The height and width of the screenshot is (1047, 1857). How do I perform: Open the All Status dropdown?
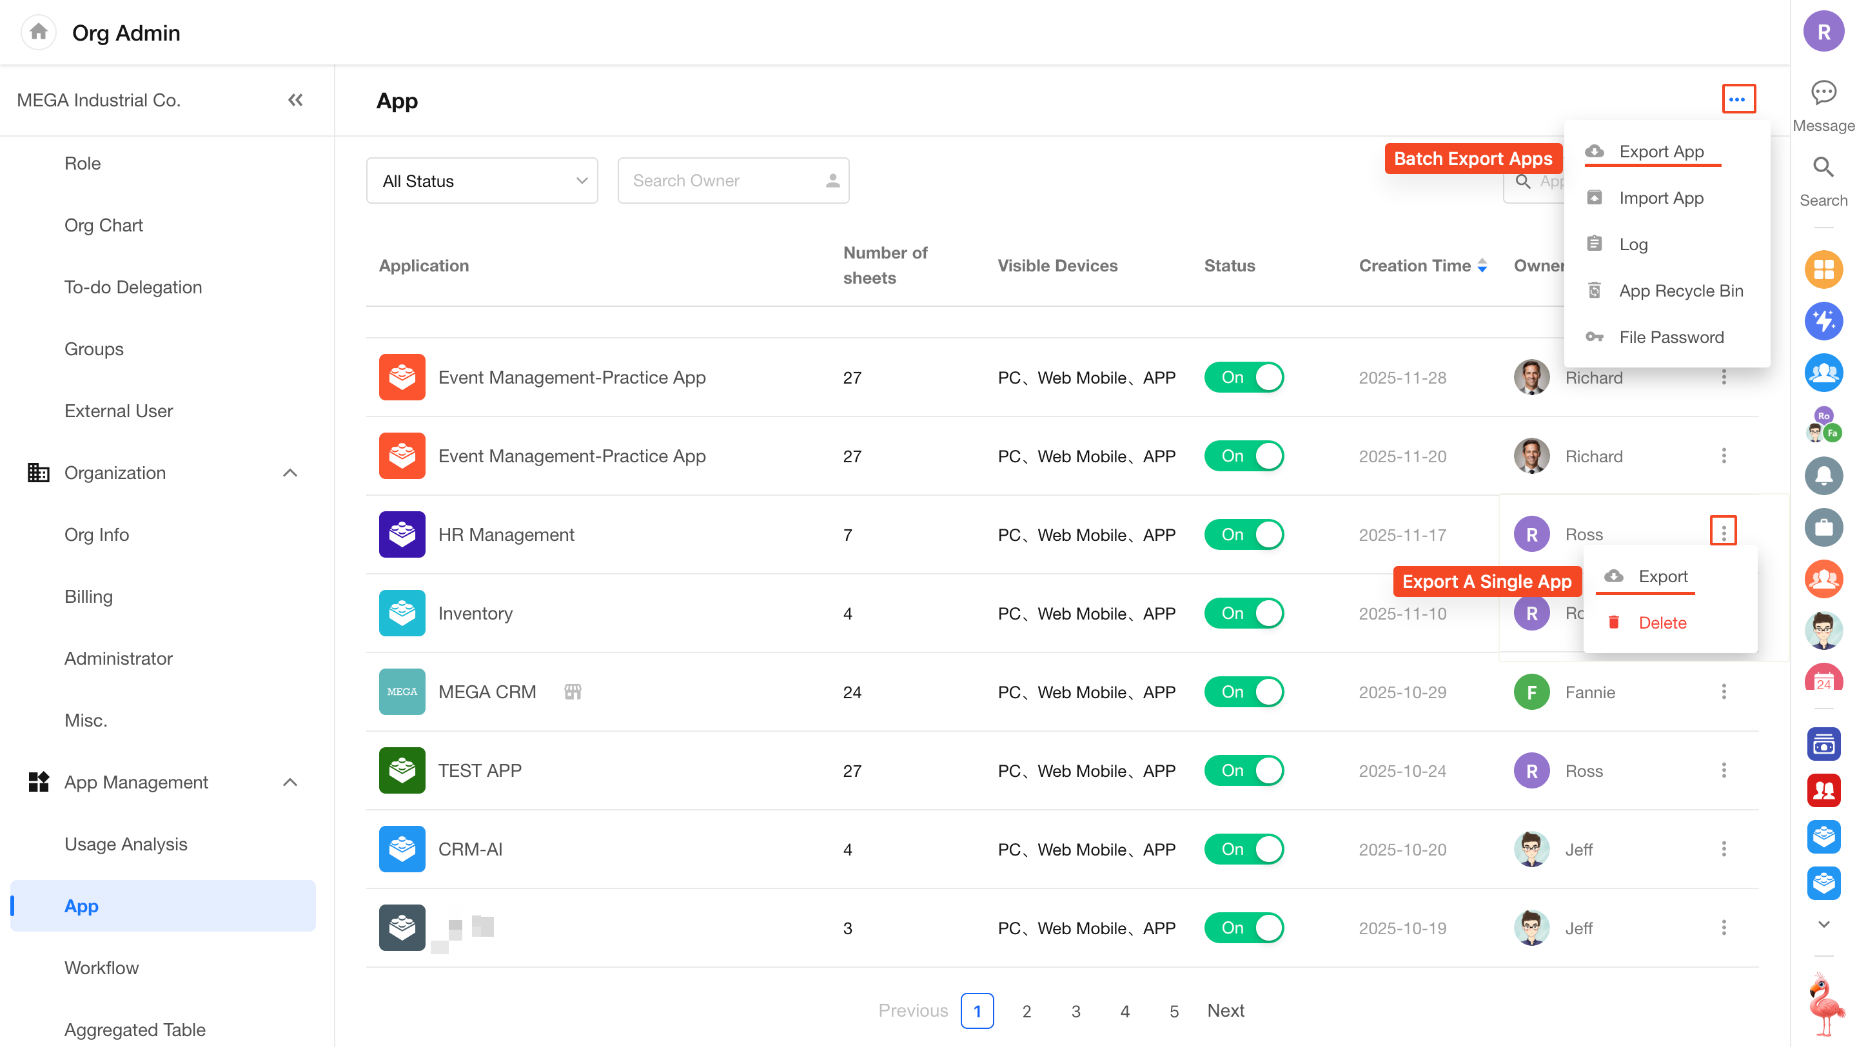(x=482, y=181)
